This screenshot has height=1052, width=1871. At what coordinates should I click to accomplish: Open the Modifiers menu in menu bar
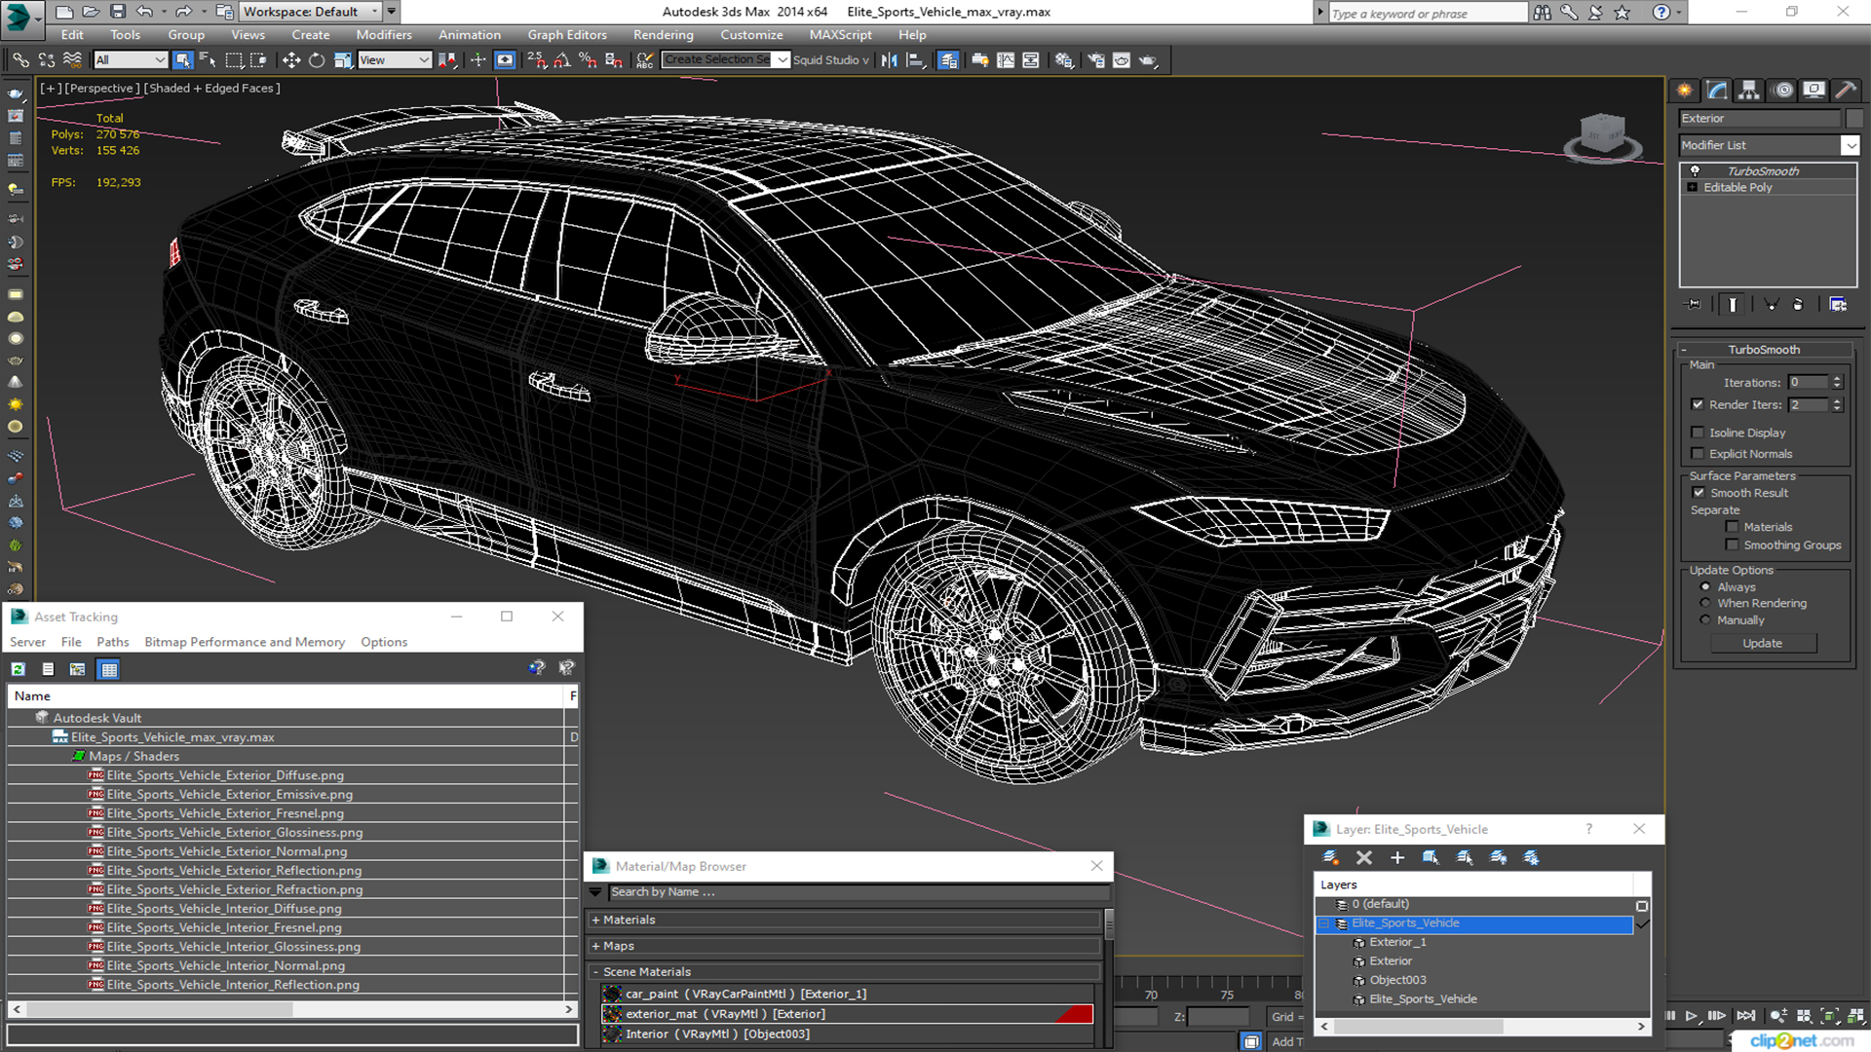(383, 35)
